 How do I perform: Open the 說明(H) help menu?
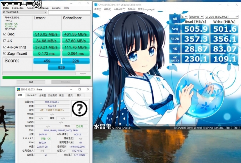[x=132, y=9]
